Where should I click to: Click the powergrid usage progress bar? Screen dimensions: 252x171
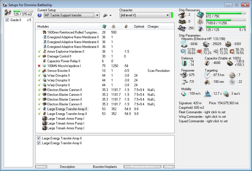point(225,20)
